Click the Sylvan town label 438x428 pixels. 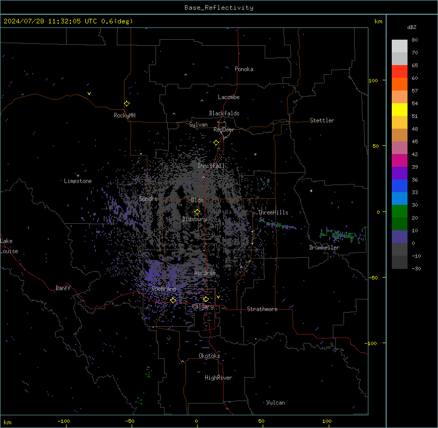pyautogui.click(x=198, y=125)
